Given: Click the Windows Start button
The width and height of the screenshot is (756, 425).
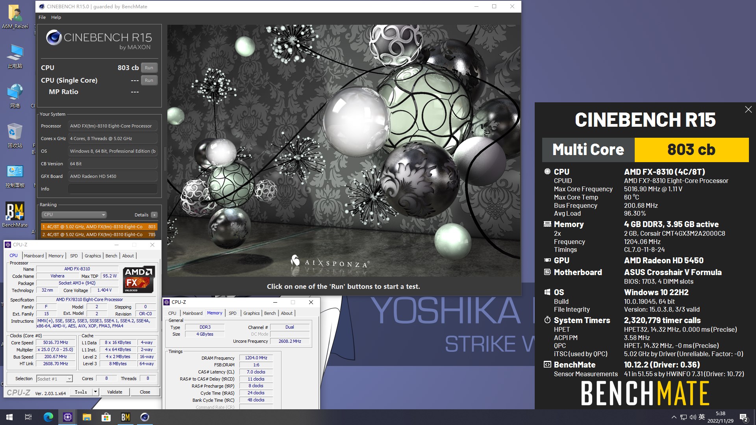Looking at the screenshot, I should [x=9, y=417].
